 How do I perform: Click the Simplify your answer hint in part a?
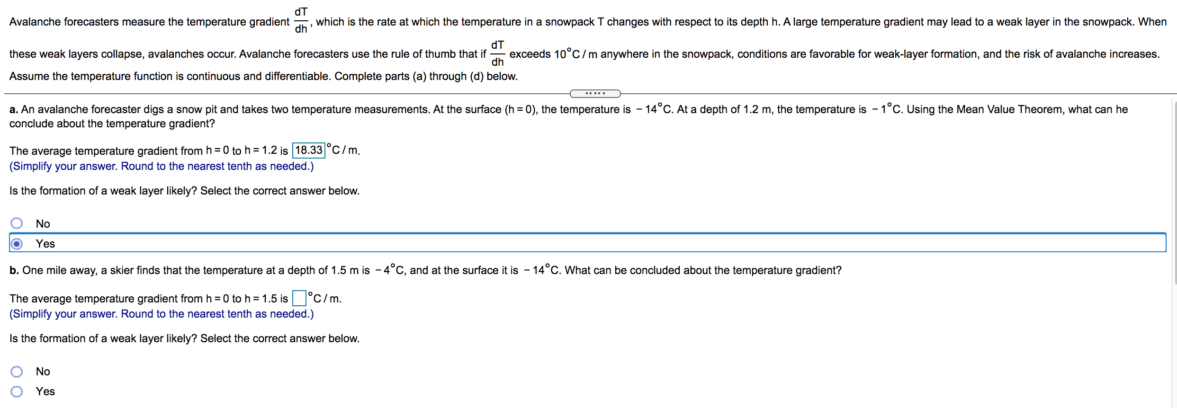pos(161,166)
